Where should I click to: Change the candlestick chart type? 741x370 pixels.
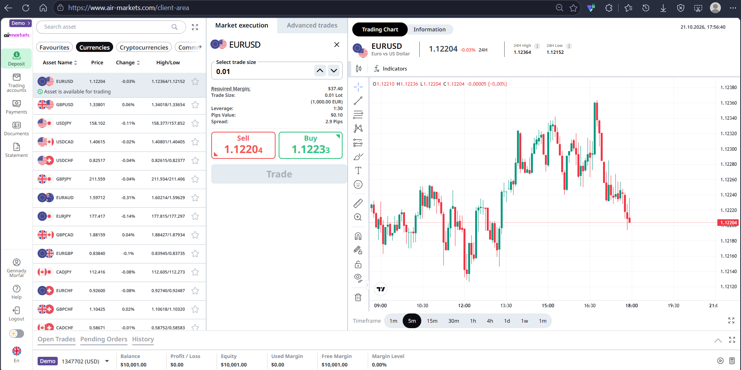click(358, 69)
